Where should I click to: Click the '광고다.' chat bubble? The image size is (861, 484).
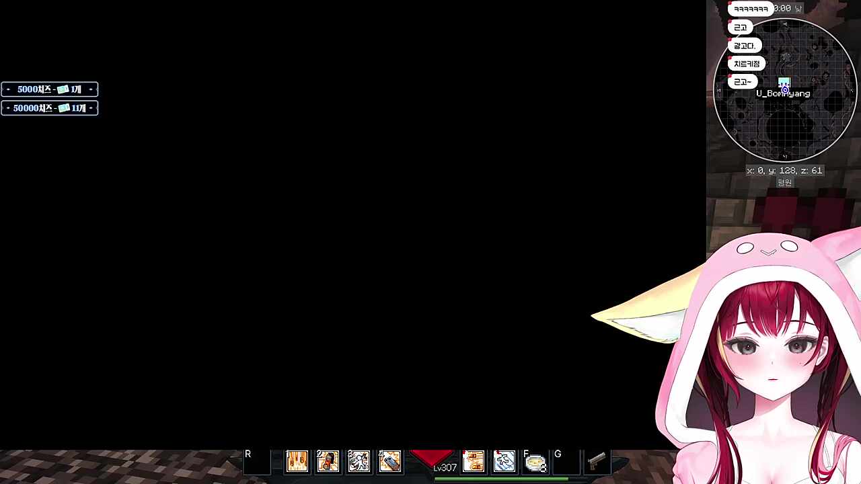coord(744,46)
